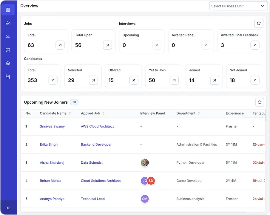The height and width of the screenshot is (215, 270).
Task: Click the Business analysis department cell
Action: (190, 199)
